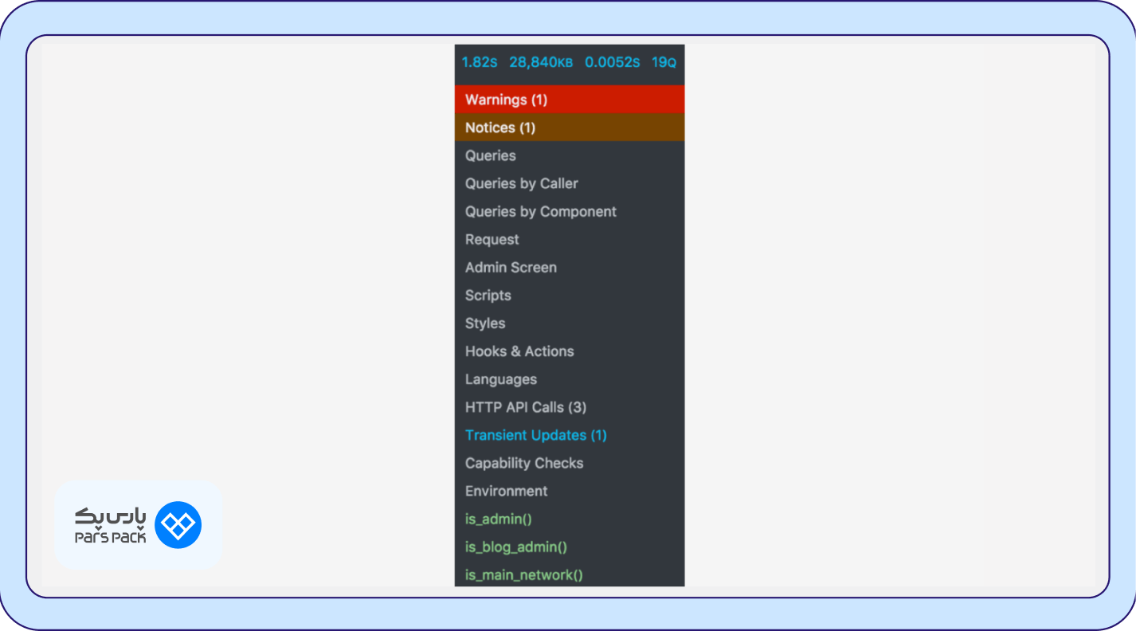Show the Scripts panel
1136x631 pixels.
pyautogui.click(x=488, y=295)
